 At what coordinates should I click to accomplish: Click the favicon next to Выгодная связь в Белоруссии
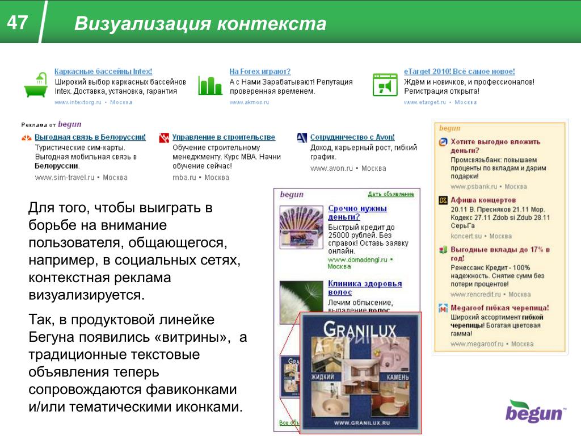26,139
